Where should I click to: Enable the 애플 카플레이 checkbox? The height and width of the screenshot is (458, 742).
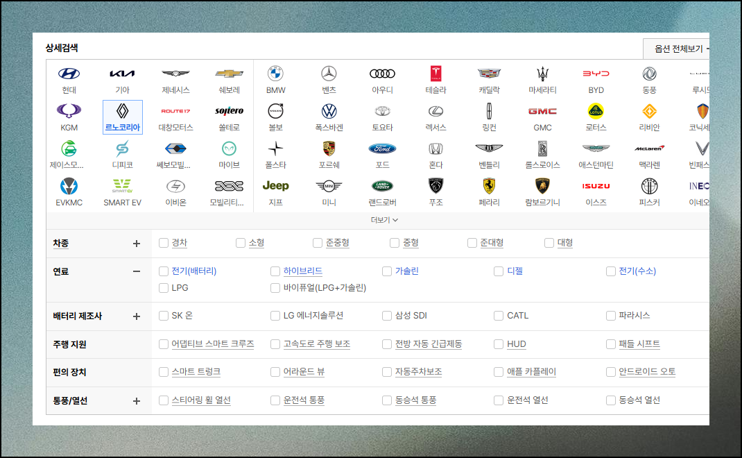click(x=499, y=372)
